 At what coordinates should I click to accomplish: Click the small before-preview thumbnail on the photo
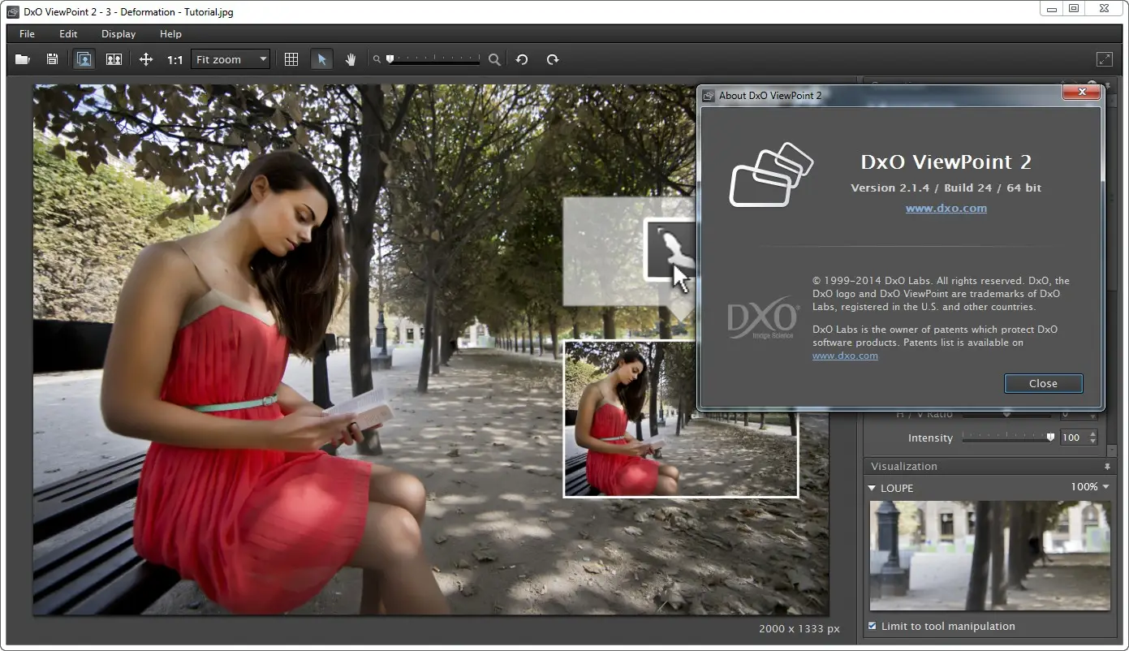pyautogui.click(x=681, y=418)
